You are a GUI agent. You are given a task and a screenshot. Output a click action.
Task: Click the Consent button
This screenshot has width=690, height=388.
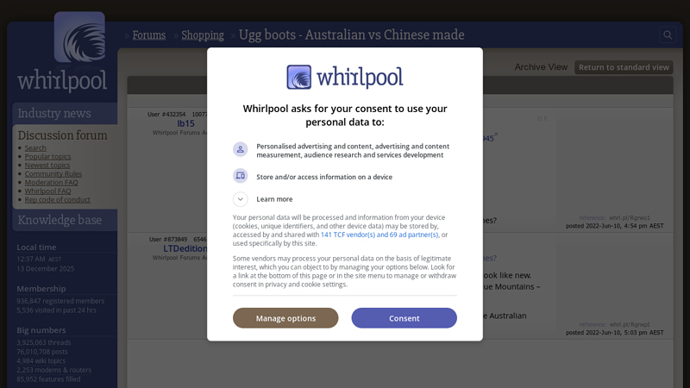(404, 318)
